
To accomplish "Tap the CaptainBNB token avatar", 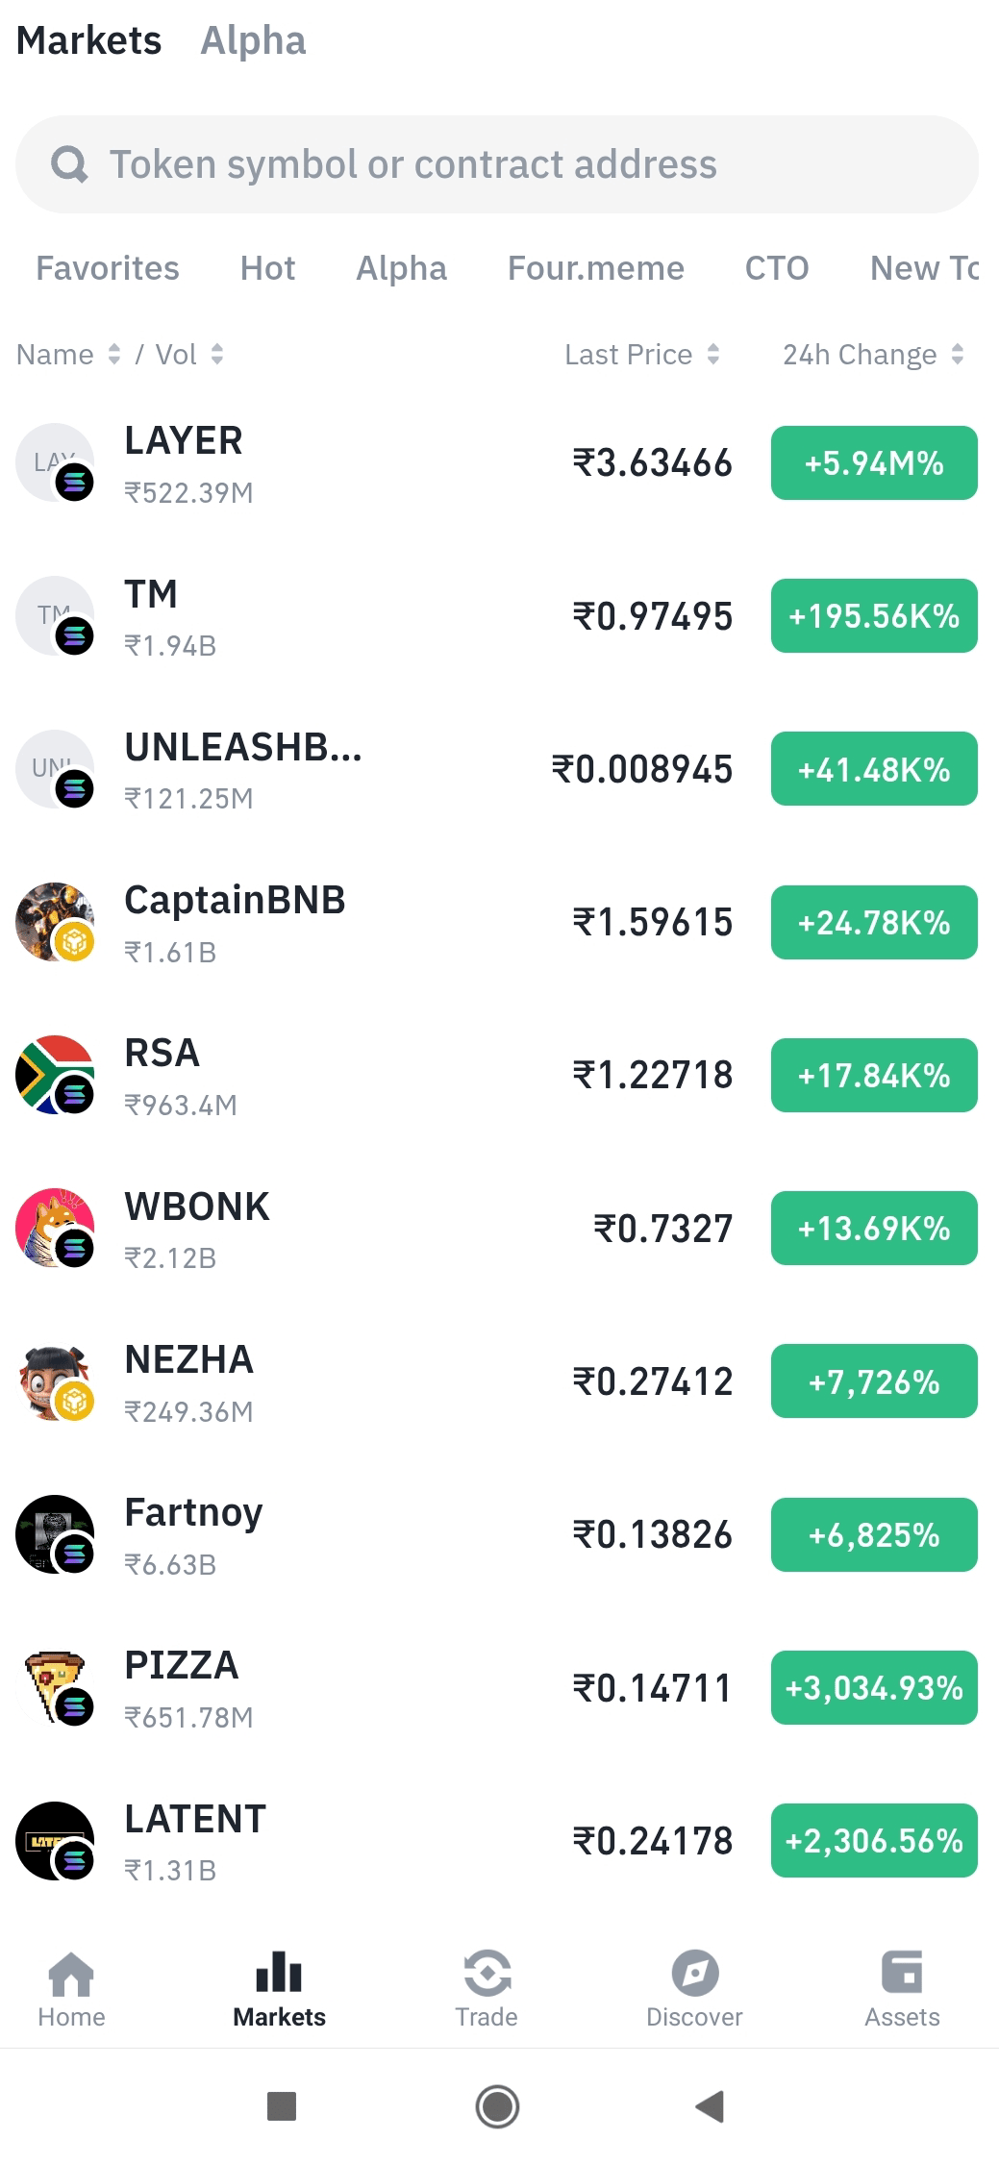I will coord(55,922).
